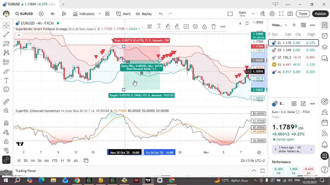Select the ruler measure tool

[x=6, y=102]
